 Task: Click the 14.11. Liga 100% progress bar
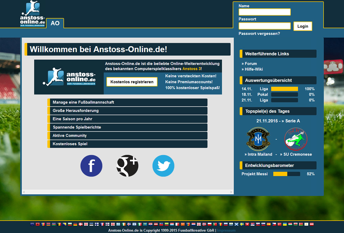pos(284,89)
